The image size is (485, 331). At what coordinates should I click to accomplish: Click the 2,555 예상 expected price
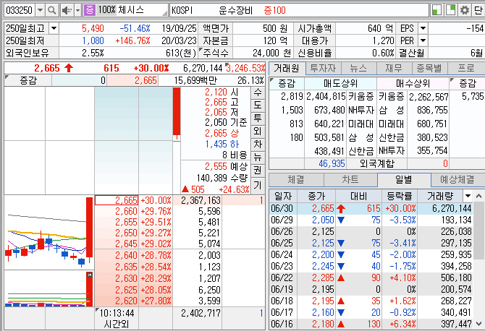(226, 167)
